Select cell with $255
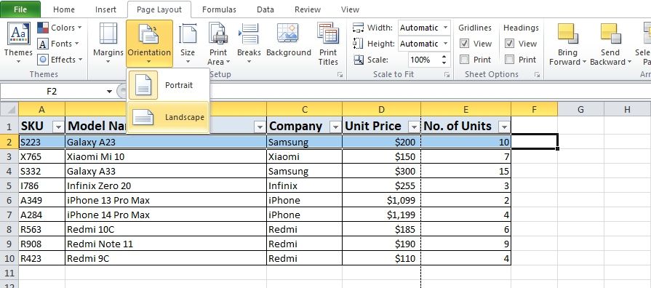This screenshot has height=288, width=651. tap(381, 185)
